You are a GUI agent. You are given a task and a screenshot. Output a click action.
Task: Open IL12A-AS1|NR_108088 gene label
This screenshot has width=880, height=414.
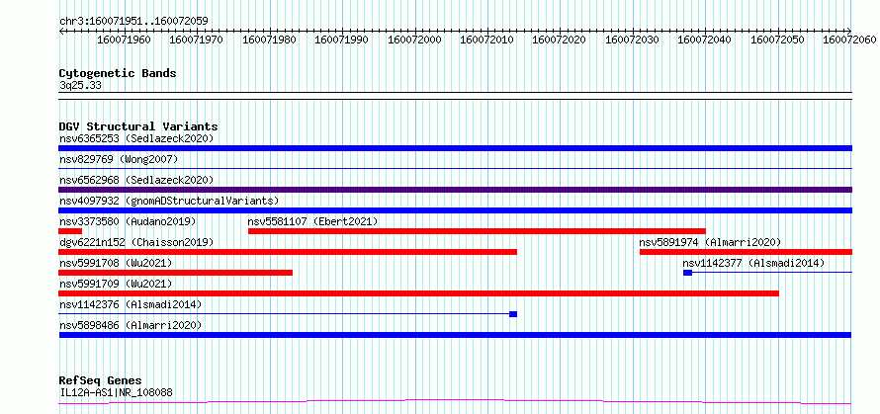pos(116,392)
